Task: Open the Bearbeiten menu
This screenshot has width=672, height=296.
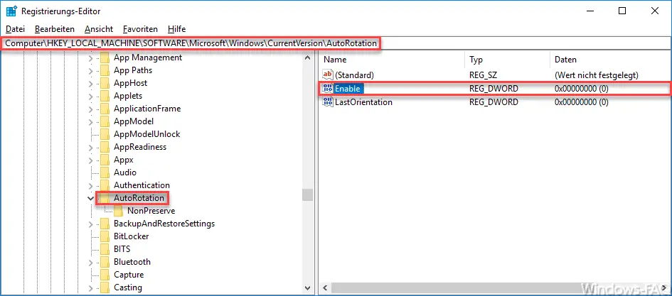Action: click(55, 29)
